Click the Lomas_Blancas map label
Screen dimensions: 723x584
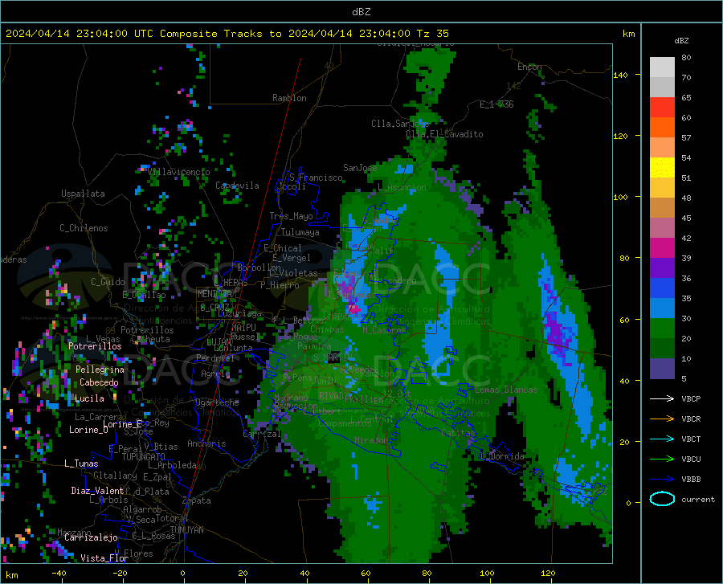[x=506, y=390]
